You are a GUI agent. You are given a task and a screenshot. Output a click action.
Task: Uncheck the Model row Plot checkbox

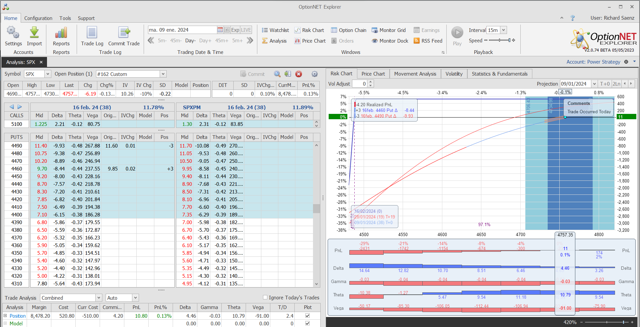coord(307,323)
